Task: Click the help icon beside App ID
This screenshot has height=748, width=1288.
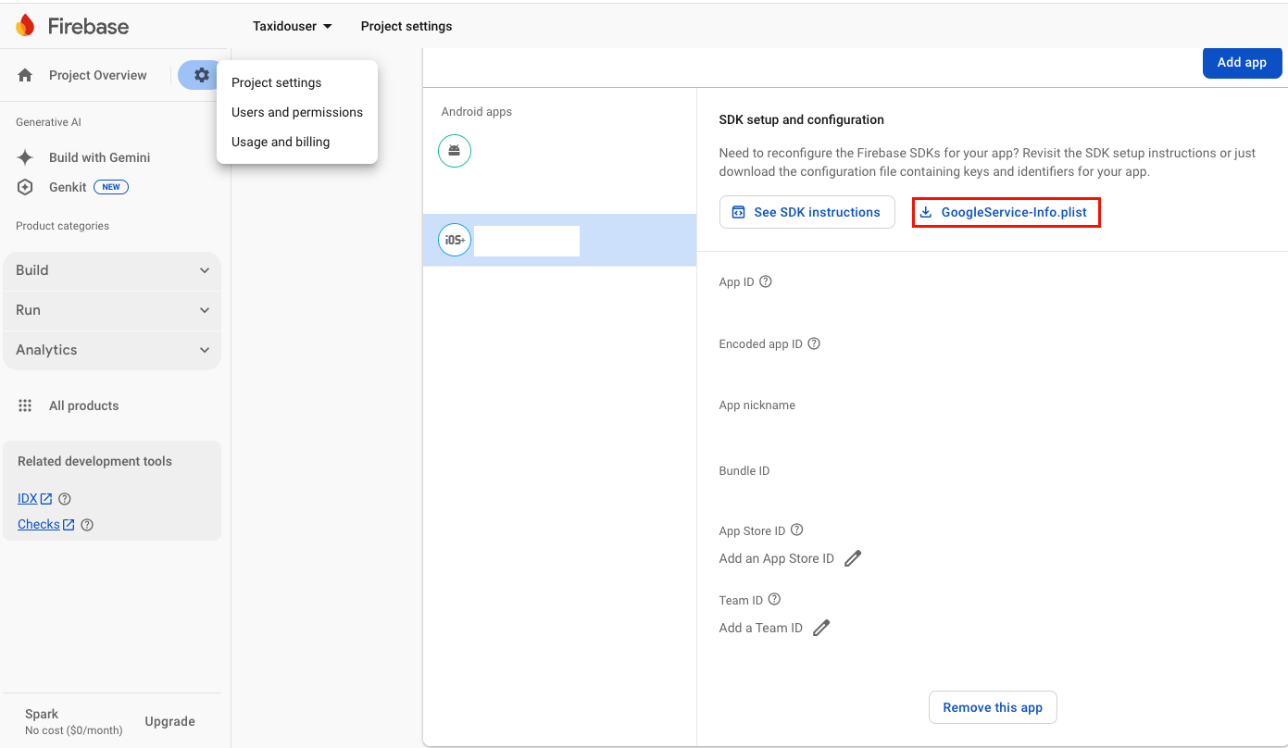Action: [766, 281]
